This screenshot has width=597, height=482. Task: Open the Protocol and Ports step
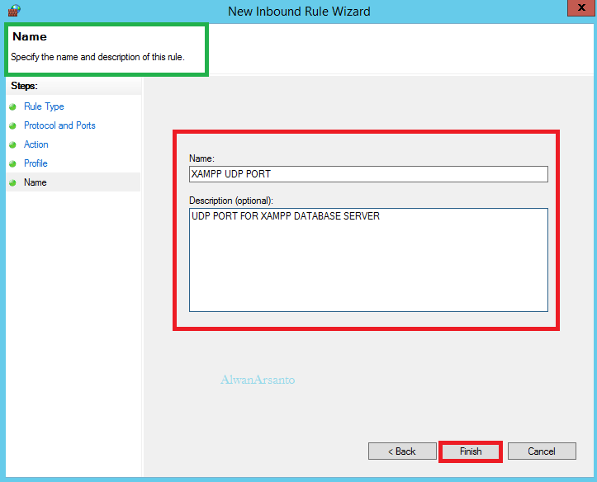tap(59, 125)
